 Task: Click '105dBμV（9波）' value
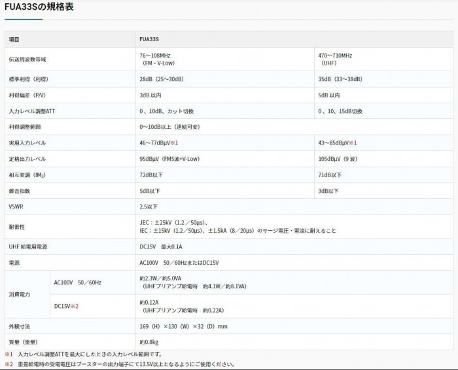coord(338,159)
